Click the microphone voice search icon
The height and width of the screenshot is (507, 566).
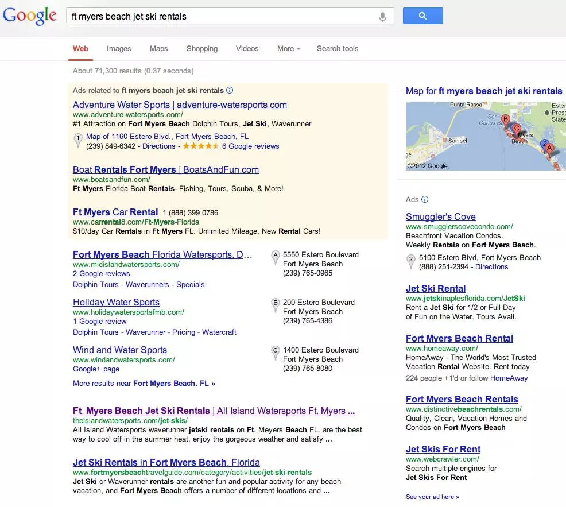(x=383, y=17)
